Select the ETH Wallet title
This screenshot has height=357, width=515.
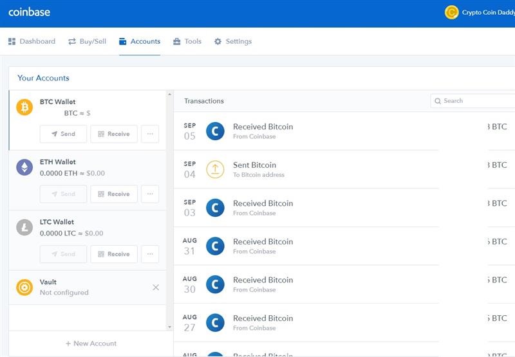point(57,161)
